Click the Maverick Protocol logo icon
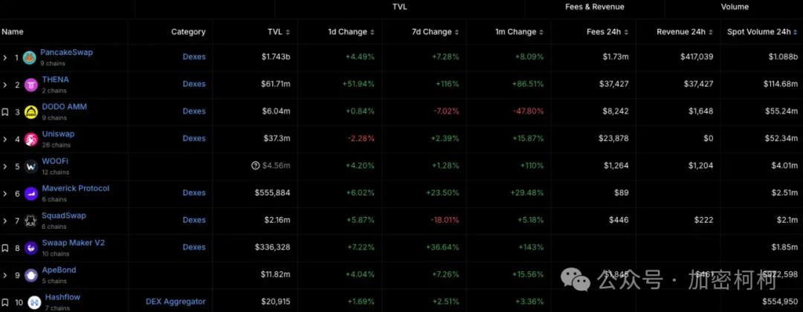Image resolution: width=803 pixels, height=312 pixels. (x=31, y=193)
